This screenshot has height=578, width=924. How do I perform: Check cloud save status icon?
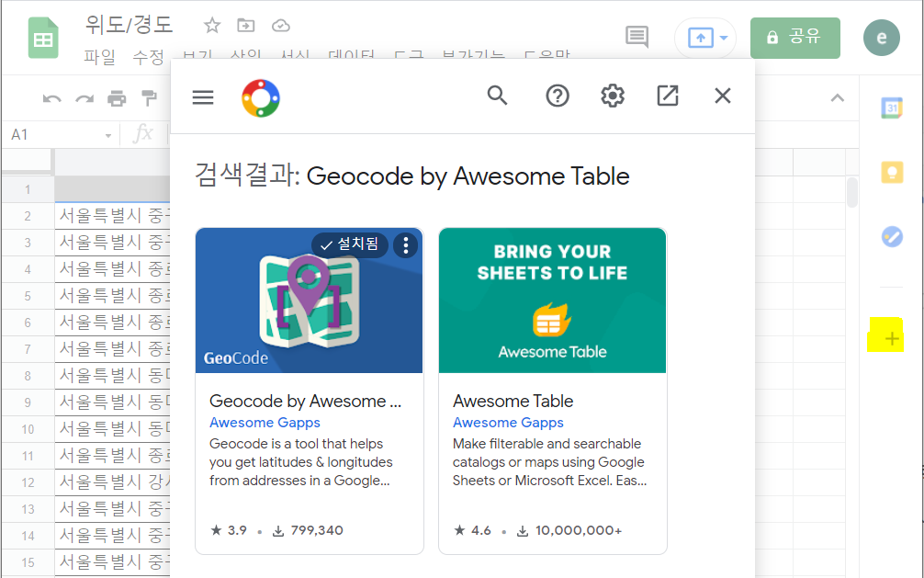pos(281,26)
